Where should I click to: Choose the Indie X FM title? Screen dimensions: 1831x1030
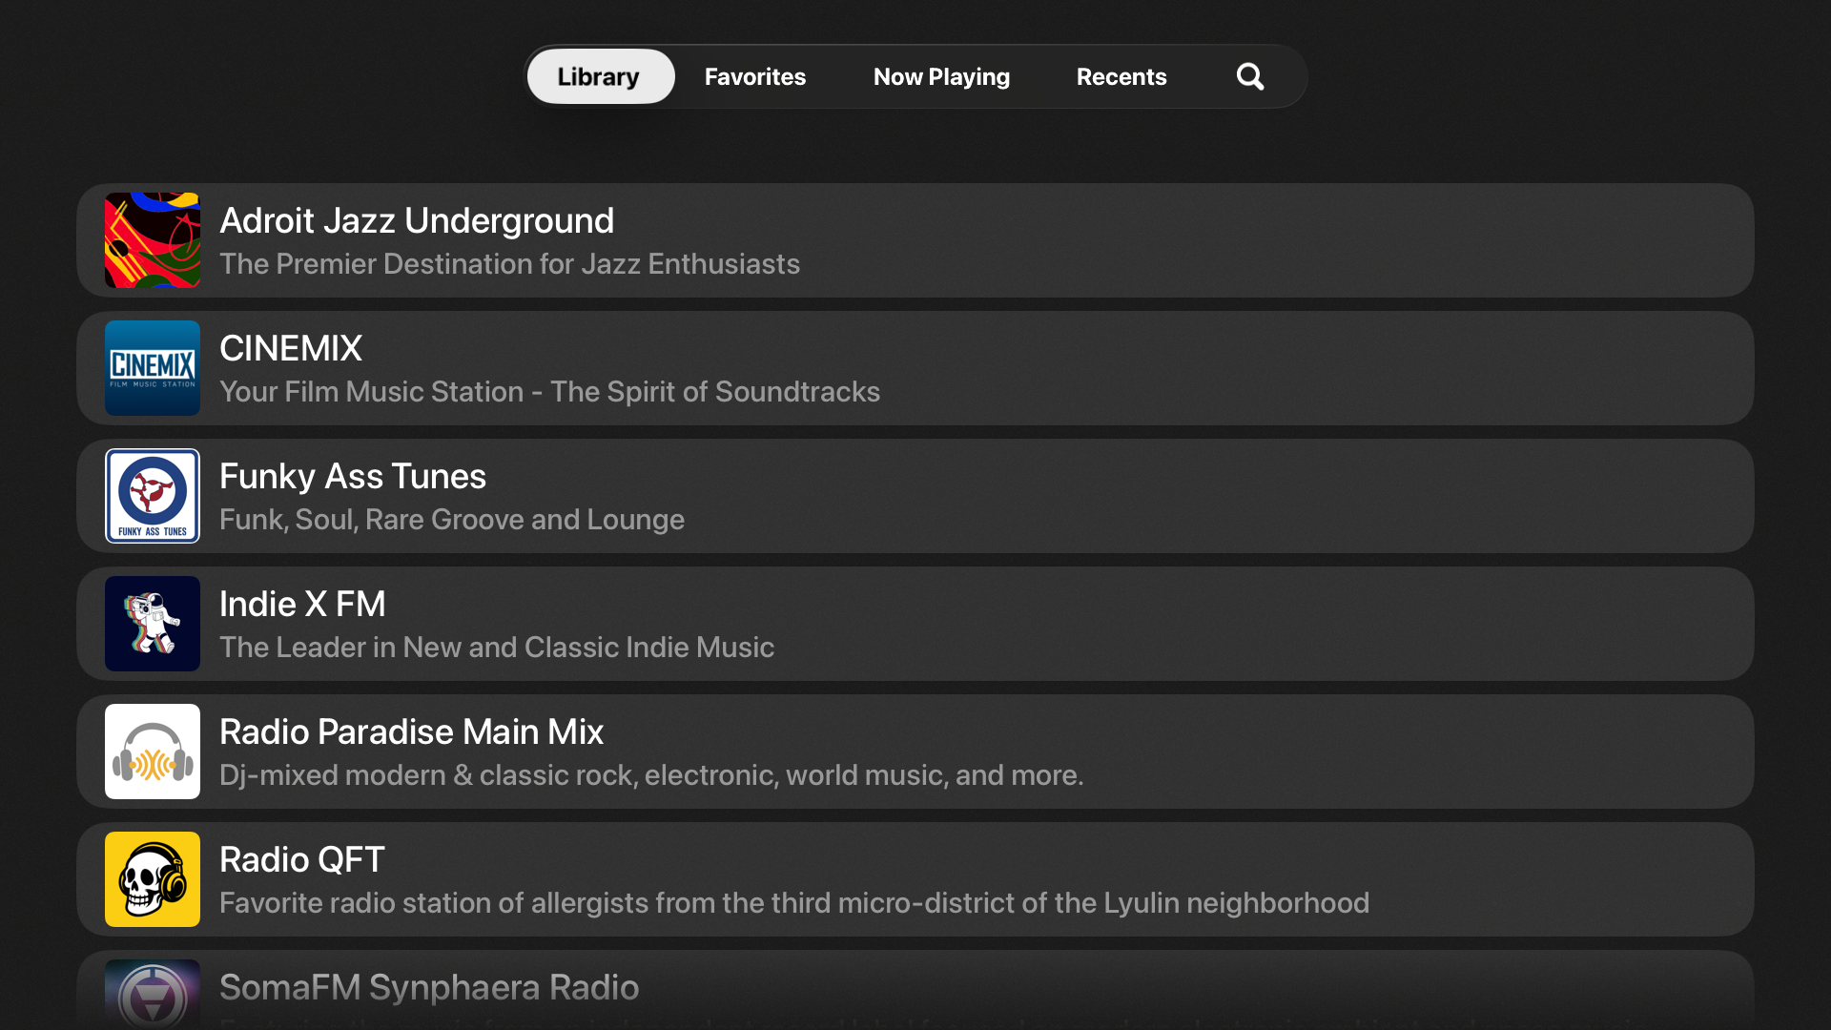[302, 605]
